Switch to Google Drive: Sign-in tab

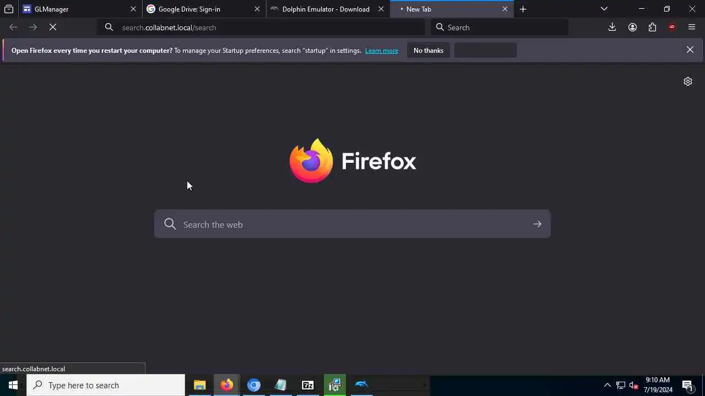203,9
